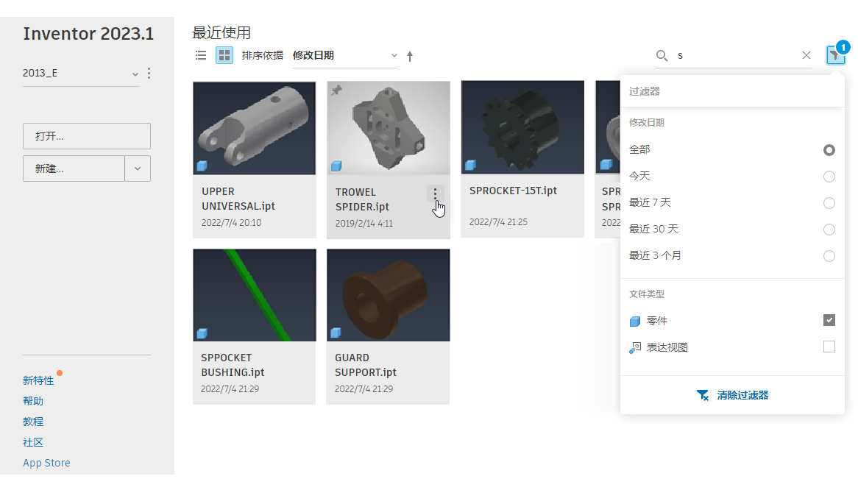This screenshot has width=858, height=490.
Task: Click part icon on GUARD SUPPORT thumbnail
Action: (336, 333)
